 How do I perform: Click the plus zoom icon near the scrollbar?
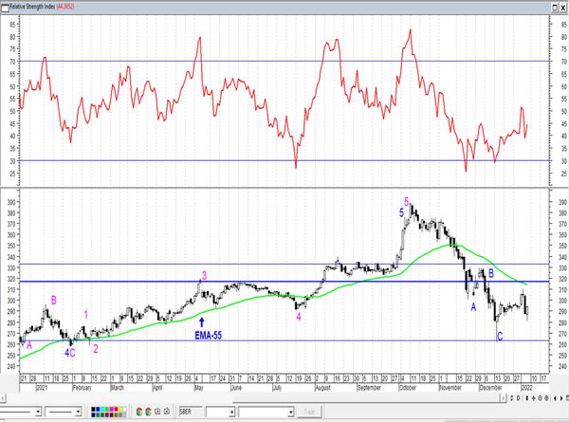pos(534,398)
